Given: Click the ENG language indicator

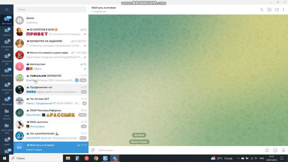Looking at the screenshot, I should coord(262,158).
